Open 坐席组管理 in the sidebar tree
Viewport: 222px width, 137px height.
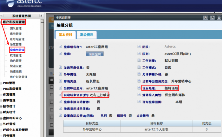[17, 50]
